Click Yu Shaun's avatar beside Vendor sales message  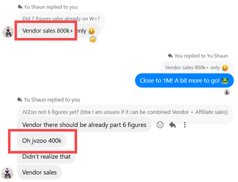(7, 173)
